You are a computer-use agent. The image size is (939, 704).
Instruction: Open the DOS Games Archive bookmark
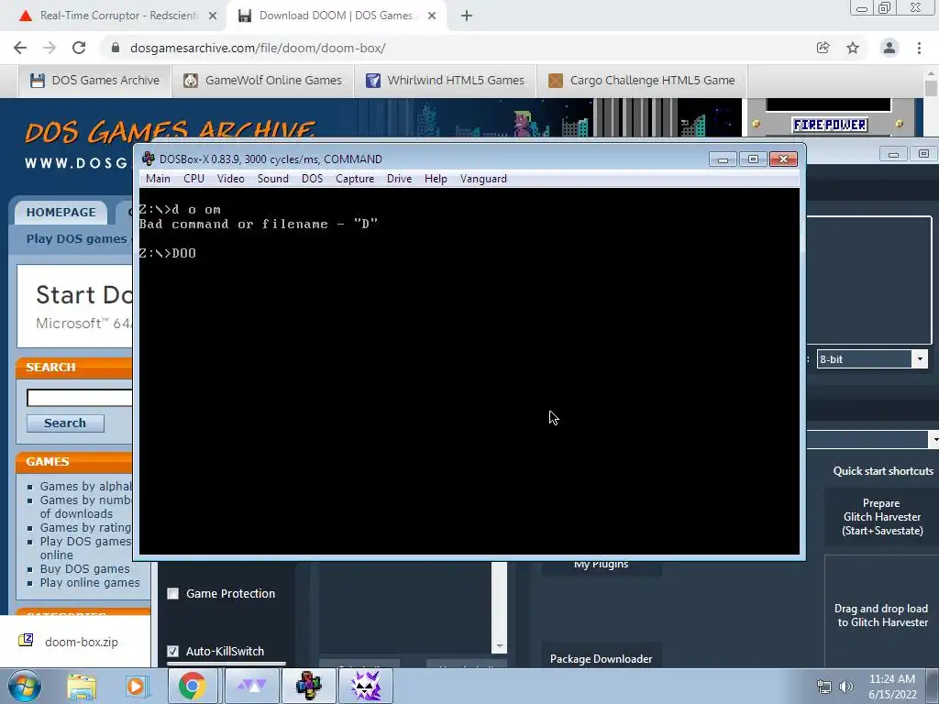tap(95, 81)
